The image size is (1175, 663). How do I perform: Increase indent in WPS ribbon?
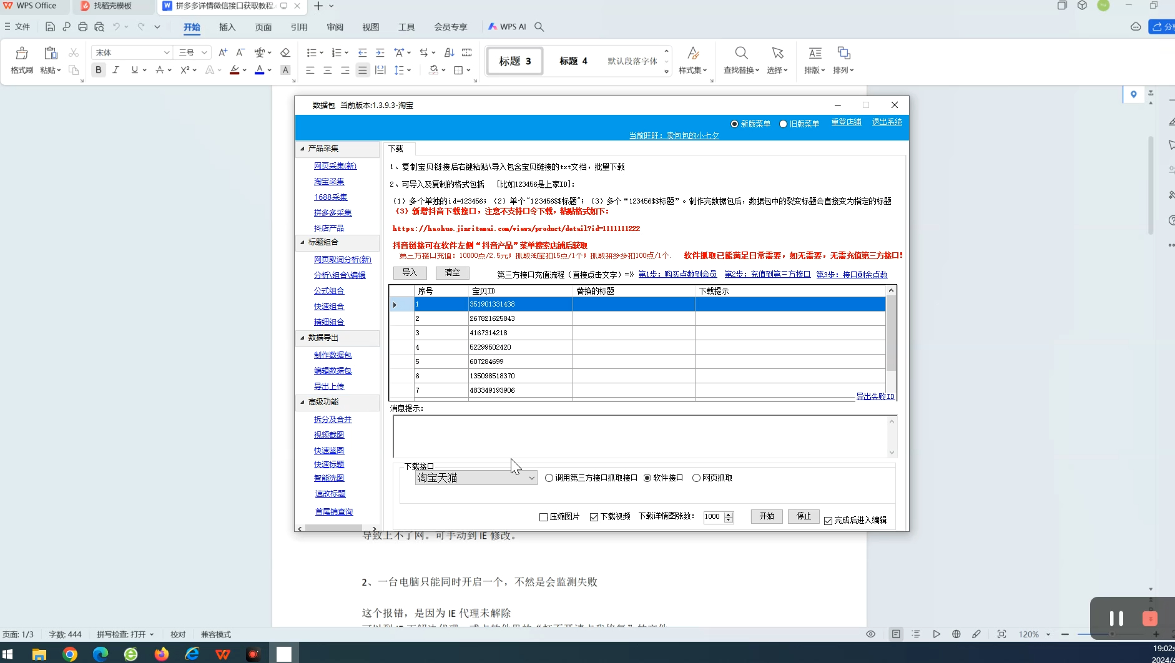click(x=380, y=52)
